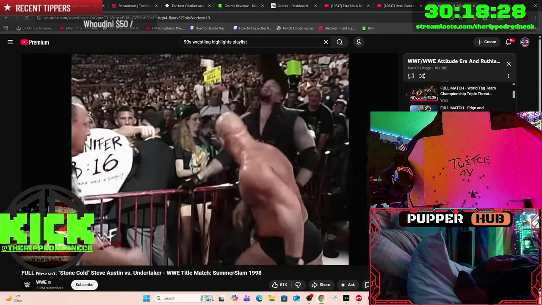
Task: Open the playlist three-dot options menu
Action: point(509,76)
